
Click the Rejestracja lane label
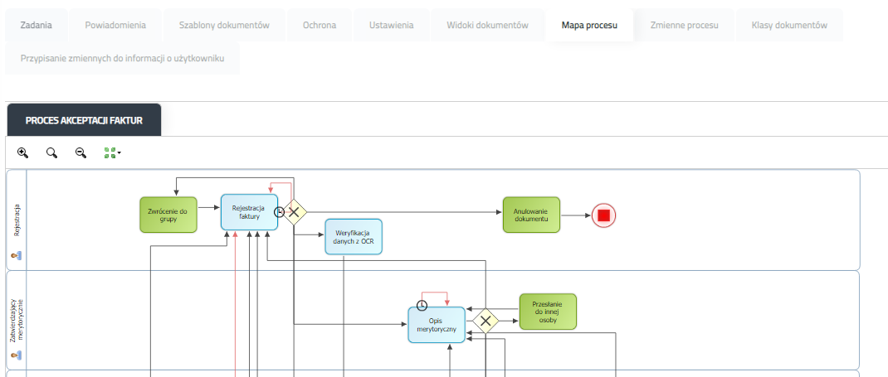point(17,220)
